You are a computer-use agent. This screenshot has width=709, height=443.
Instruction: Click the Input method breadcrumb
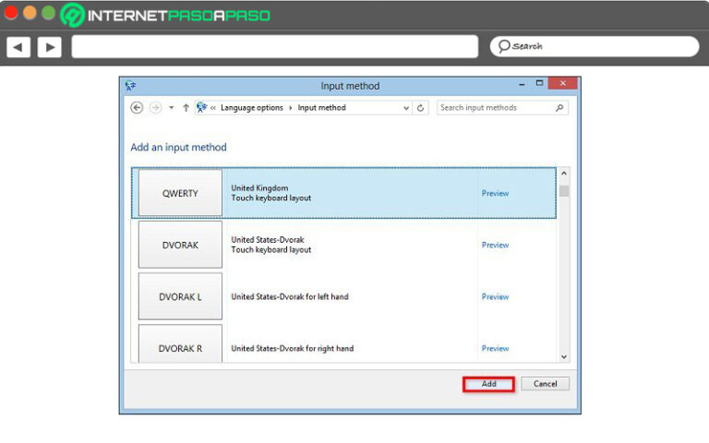321,108
